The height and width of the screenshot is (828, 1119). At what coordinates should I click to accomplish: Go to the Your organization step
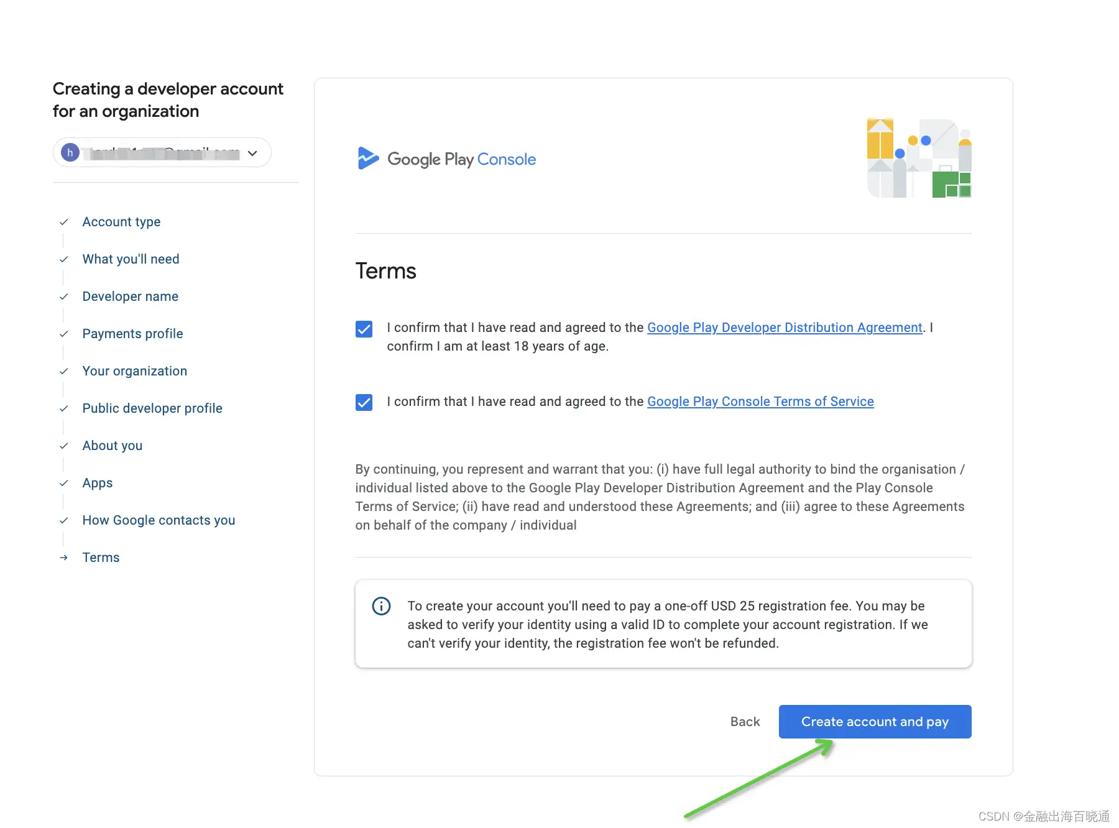134,371
